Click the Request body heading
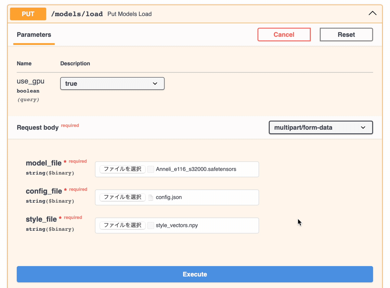The width and height of the screenshot is (390, 288). [x=38, y=127]
